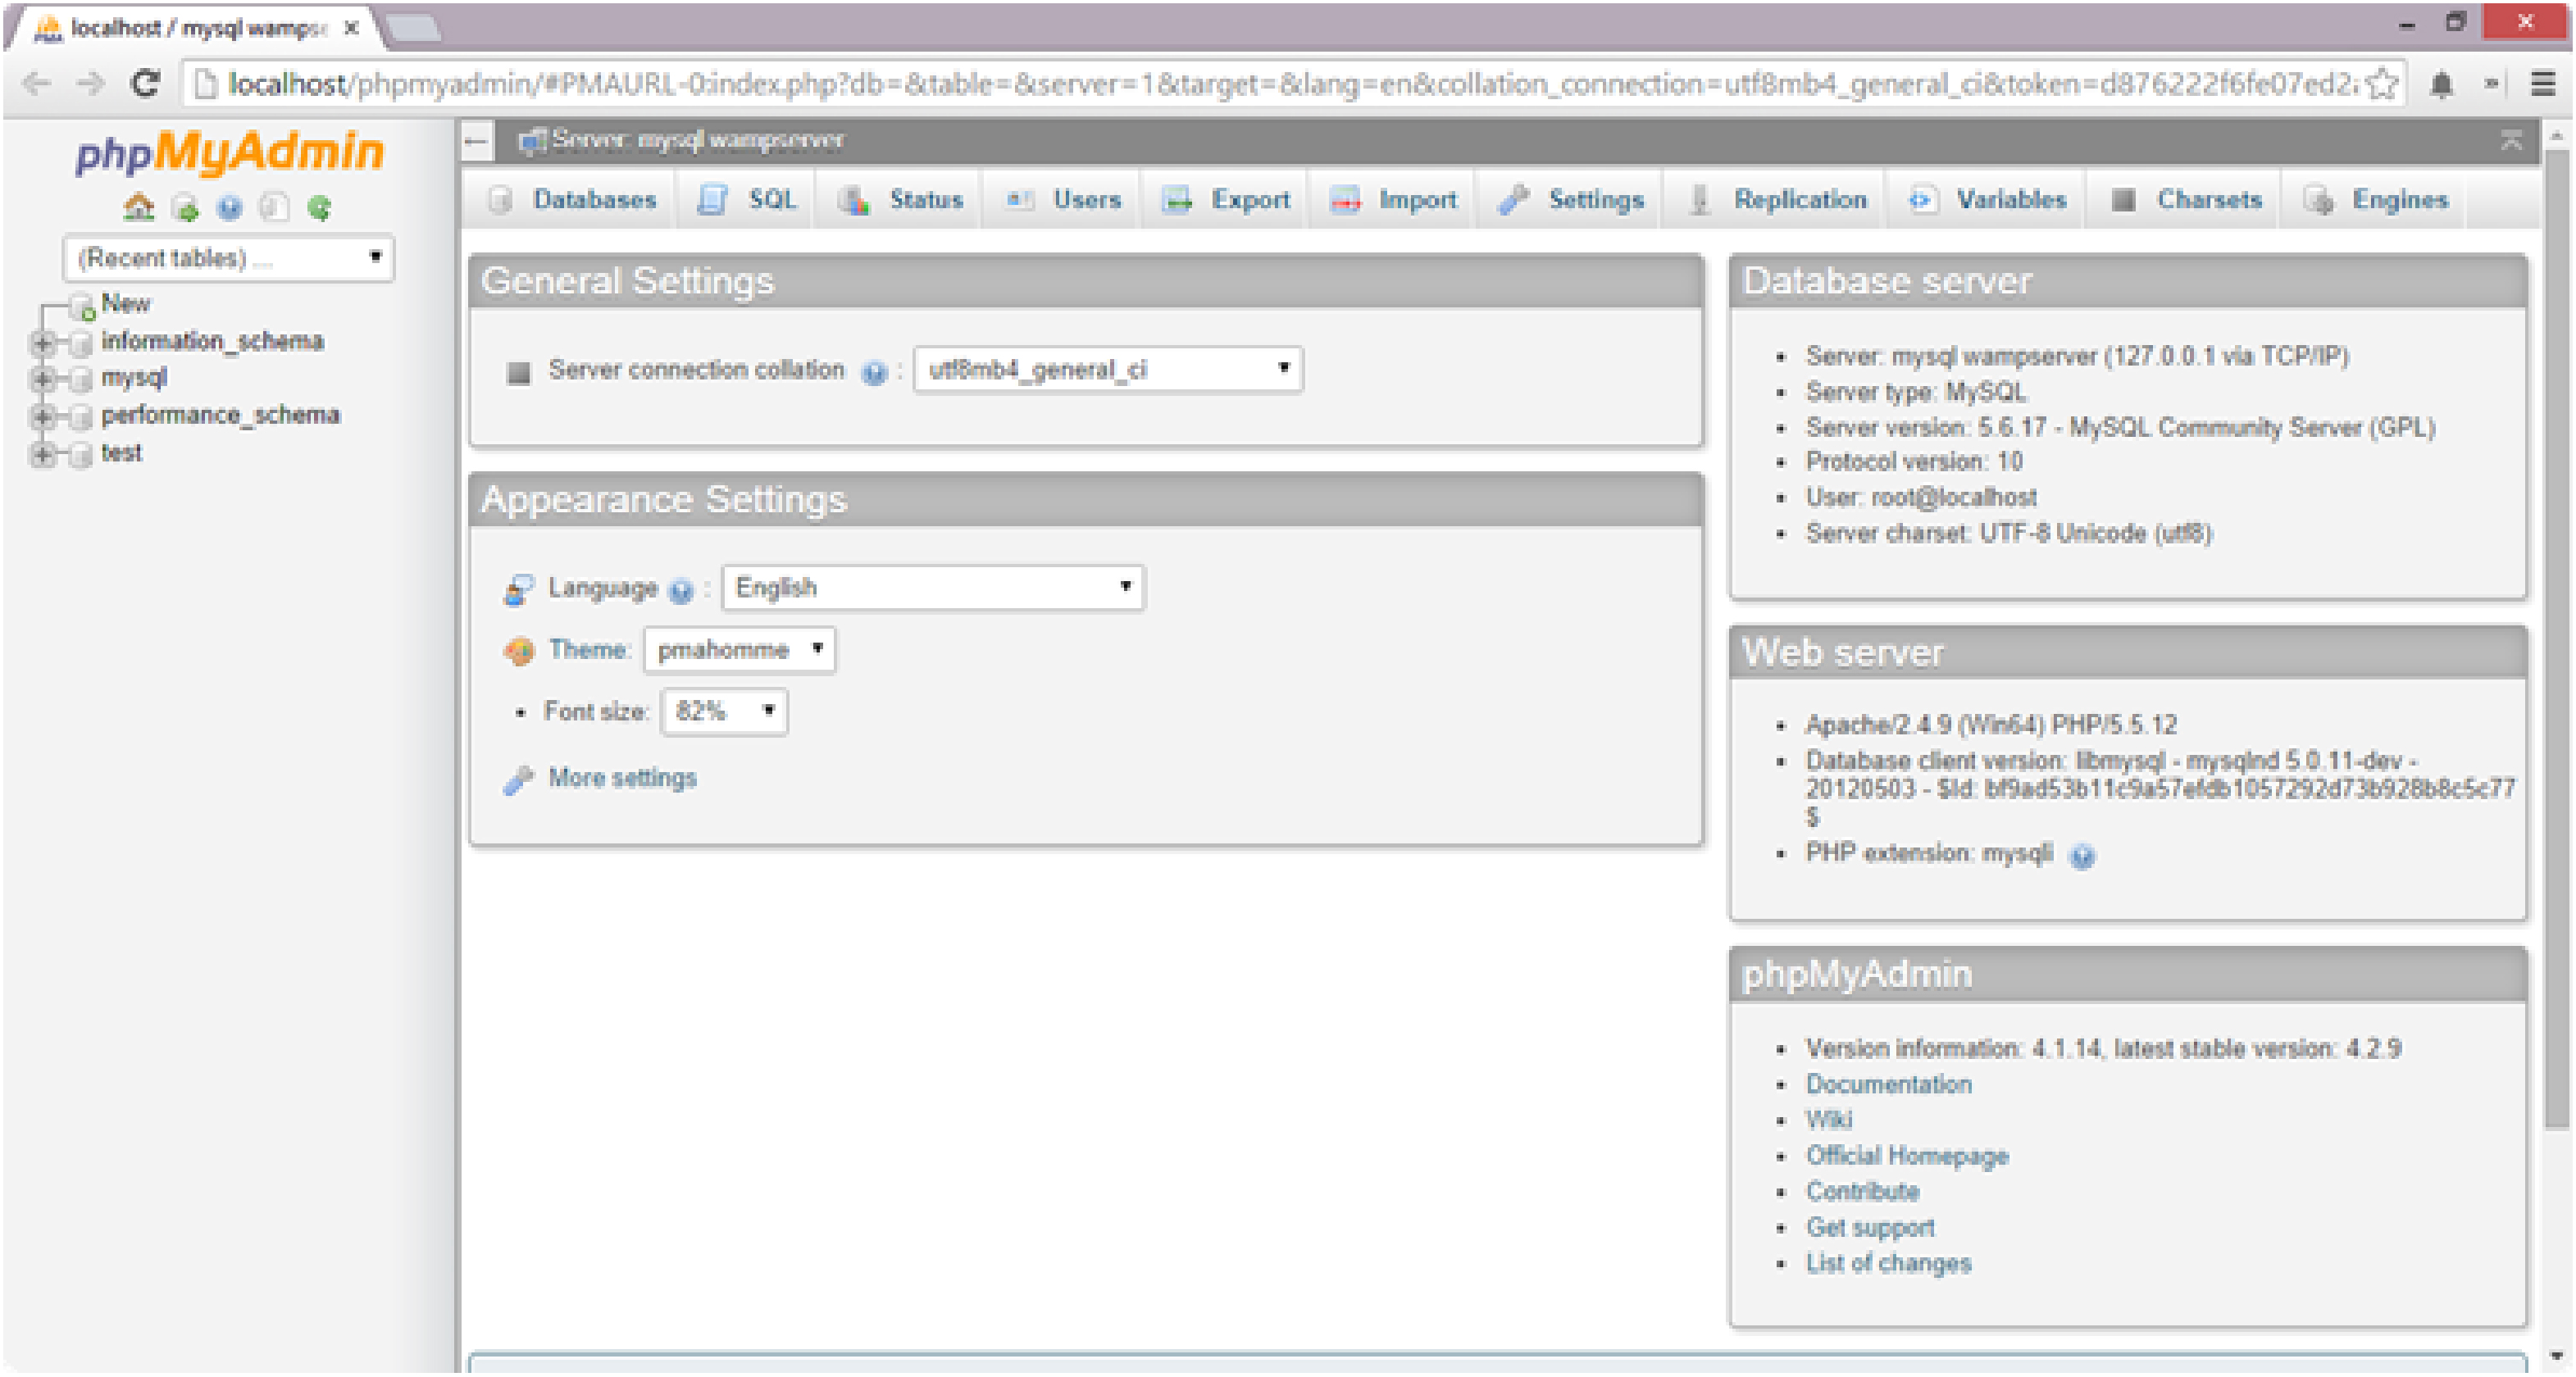
Task: Open Server connection collation dropdown
Action: click(x=1108, y=371)
